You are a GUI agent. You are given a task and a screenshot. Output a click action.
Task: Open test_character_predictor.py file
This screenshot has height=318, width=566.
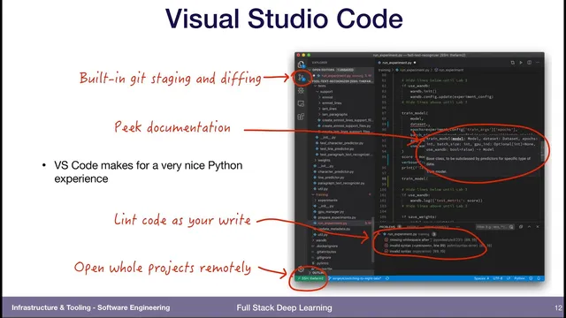(341, 143)
